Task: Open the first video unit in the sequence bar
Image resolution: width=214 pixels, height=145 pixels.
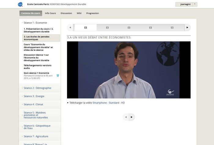Action: pos(86,28)
